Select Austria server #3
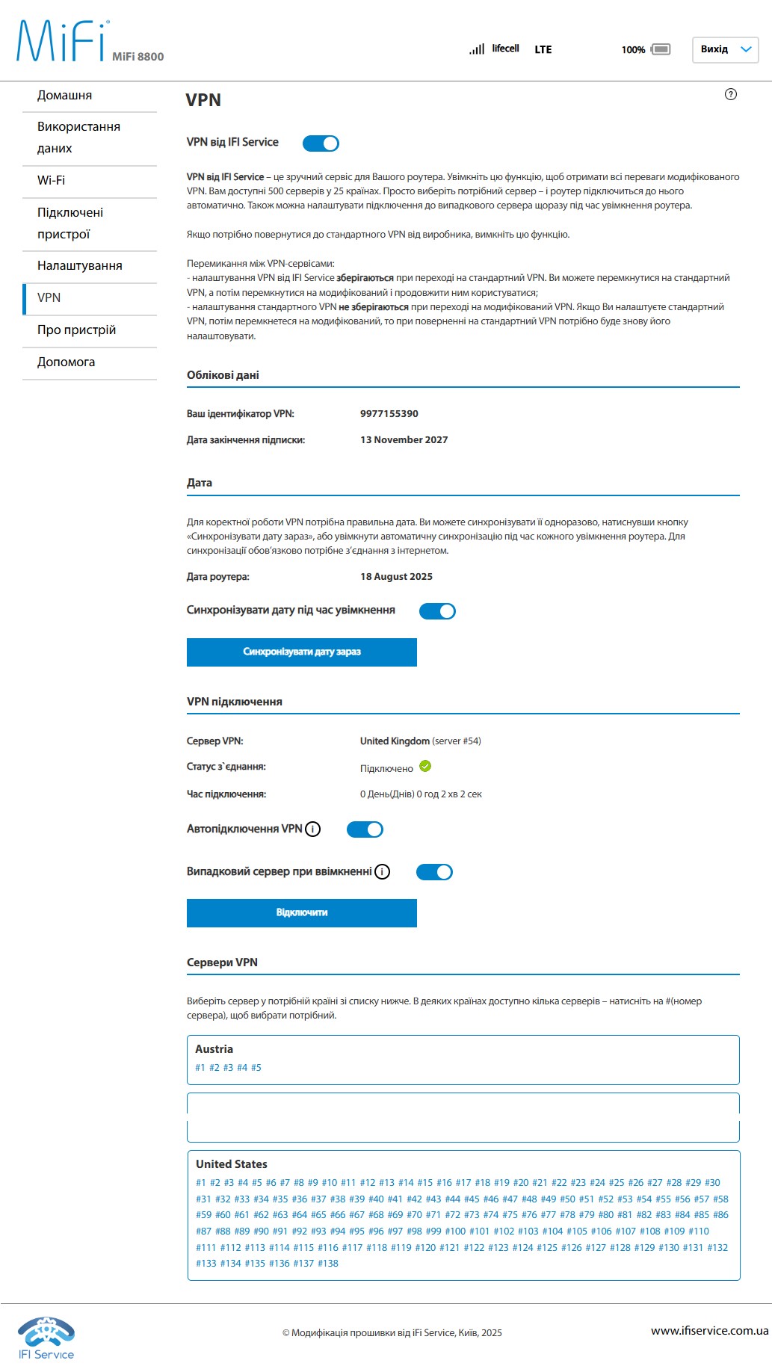This screenshot has height=1372, width=772. [x=227, y=1069]
